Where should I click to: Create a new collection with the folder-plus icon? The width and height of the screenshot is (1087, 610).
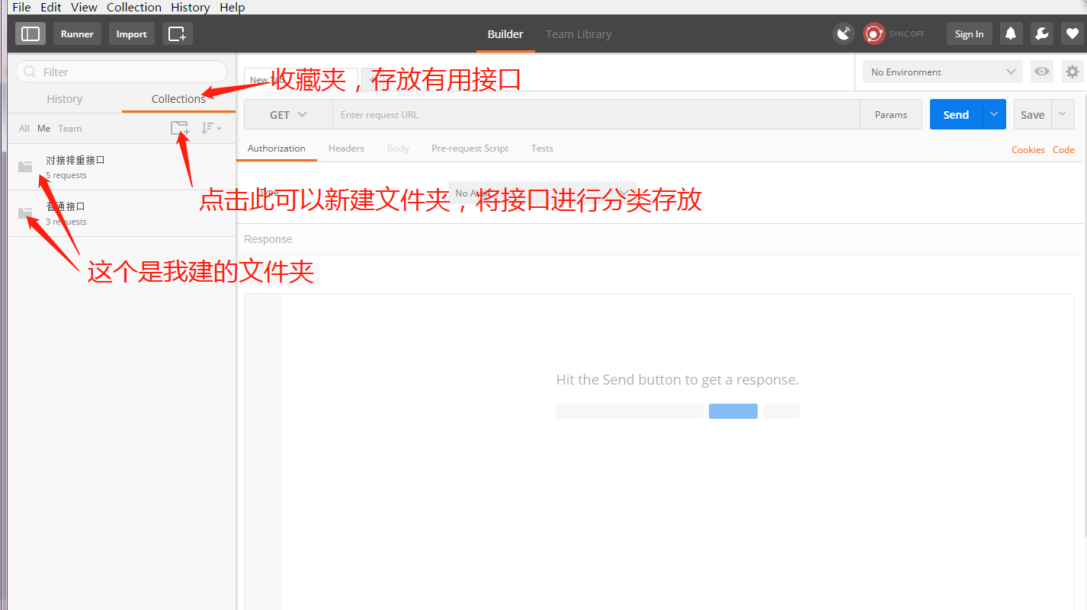click(x=180, y=128)
